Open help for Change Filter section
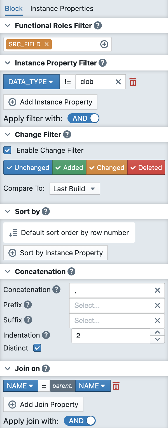 67,135
